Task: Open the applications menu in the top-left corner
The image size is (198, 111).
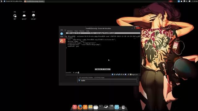Action: coord(1,1)
